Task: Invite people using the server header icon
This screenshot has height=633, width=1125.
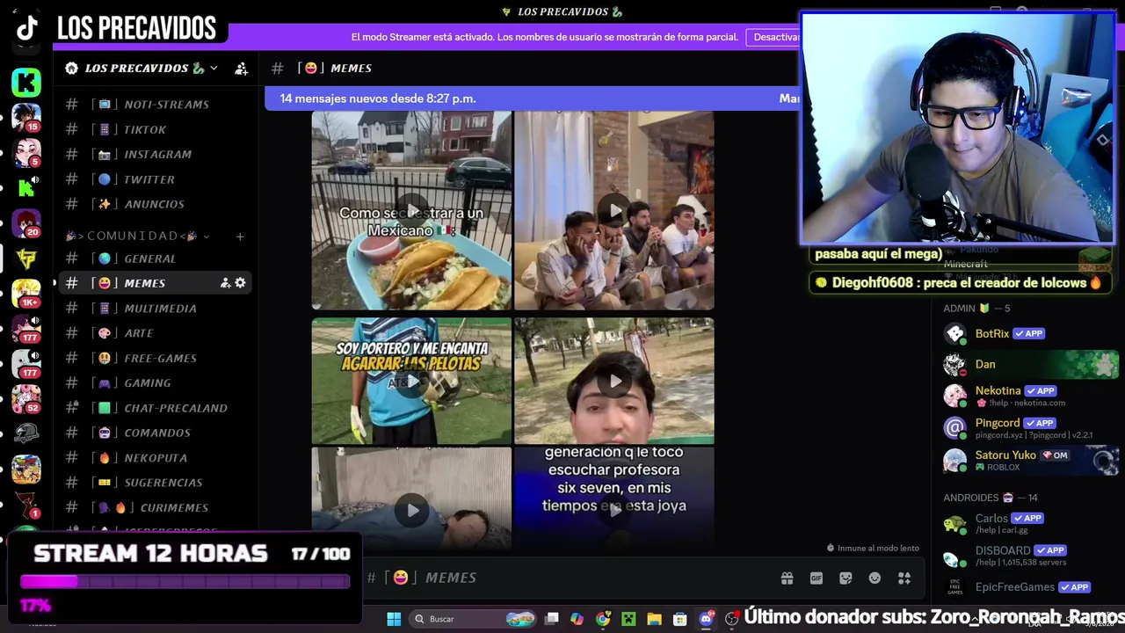Action: [241, 69]
